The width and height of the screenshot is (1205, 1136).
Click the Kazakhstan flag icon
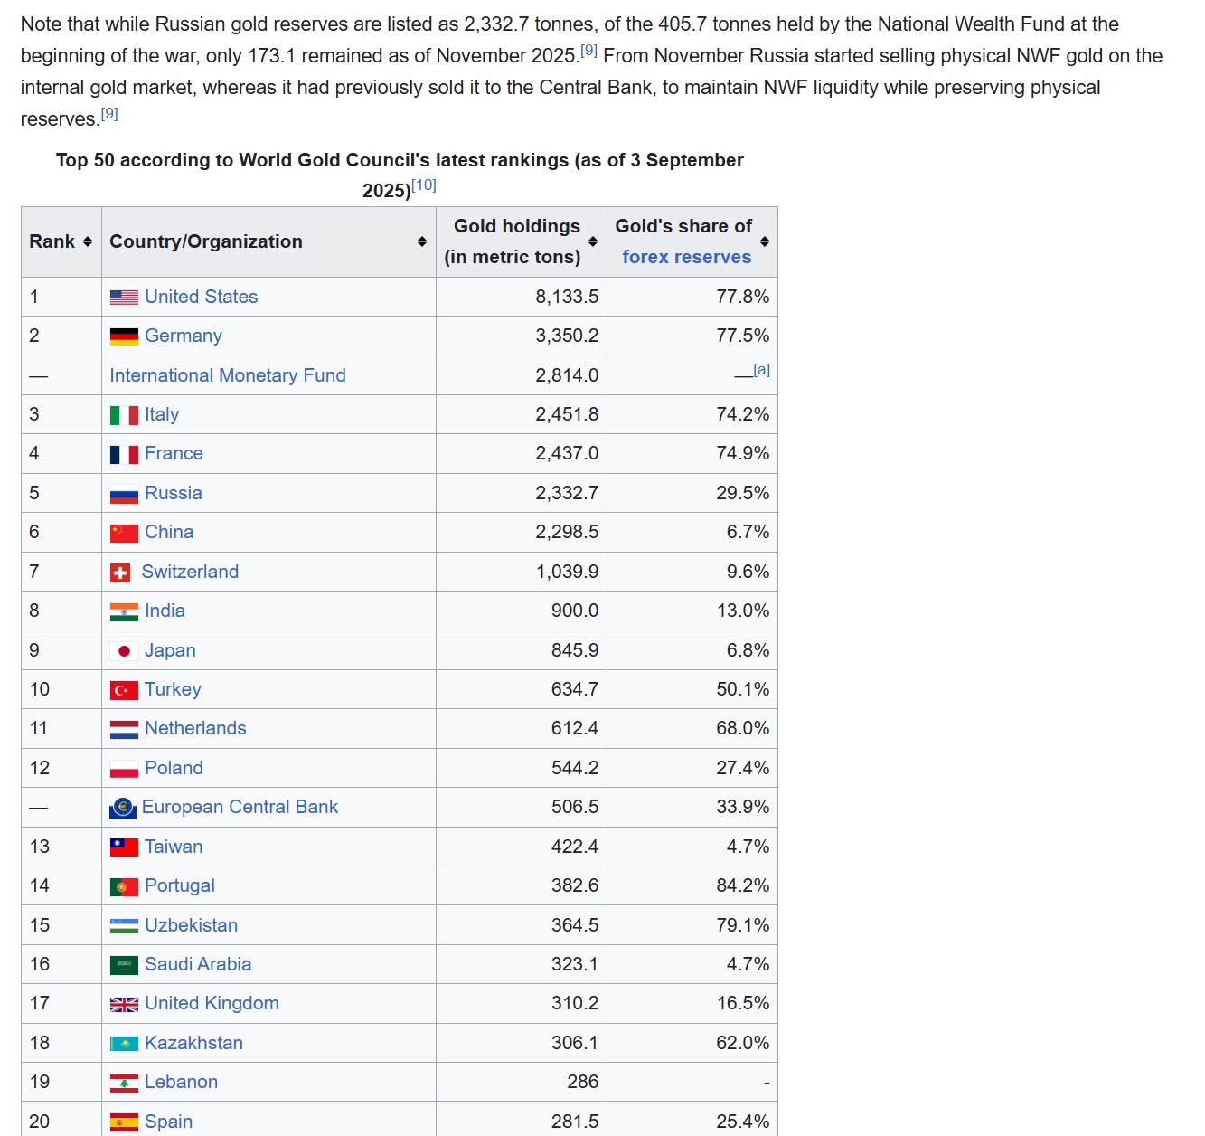124,1044
